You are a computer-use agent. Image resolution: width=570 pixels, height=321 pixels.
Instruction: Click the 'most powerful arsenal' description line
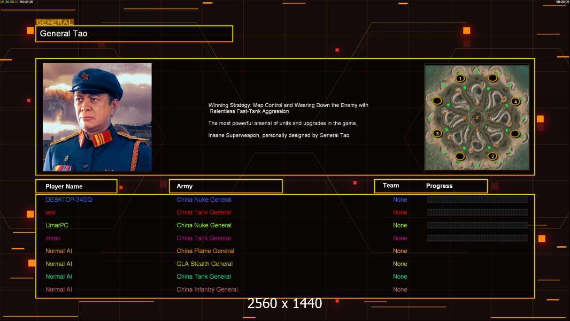click(x=282, y=123)
